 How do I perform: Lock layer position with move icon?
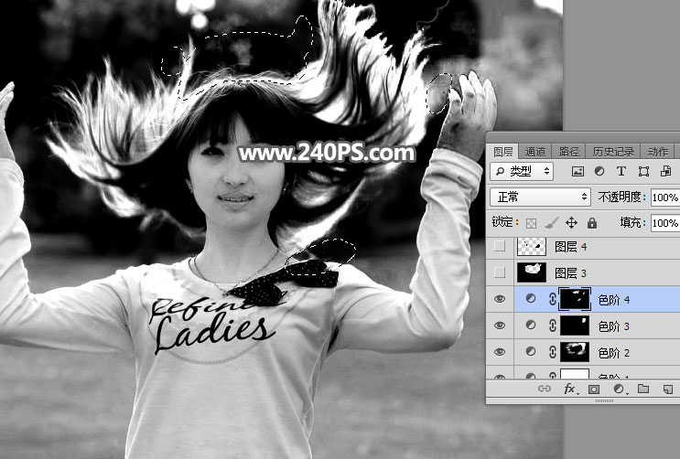click(x=571, y=222)
